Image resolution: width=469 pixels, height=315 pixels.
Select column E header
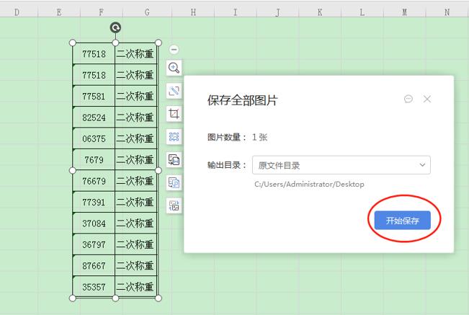coord(59,12)
